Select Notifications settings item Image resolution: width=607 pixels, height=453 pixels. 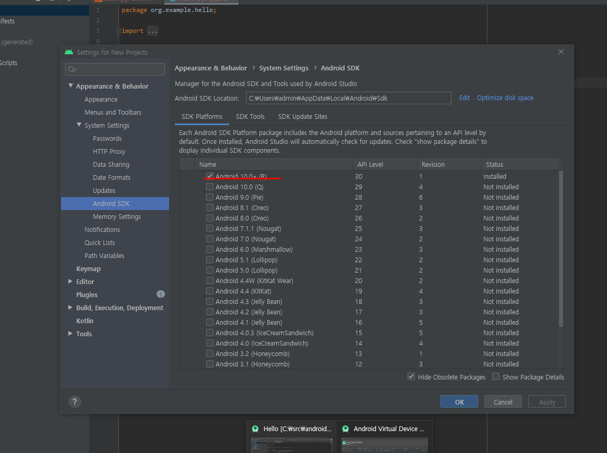click(102, 229)
